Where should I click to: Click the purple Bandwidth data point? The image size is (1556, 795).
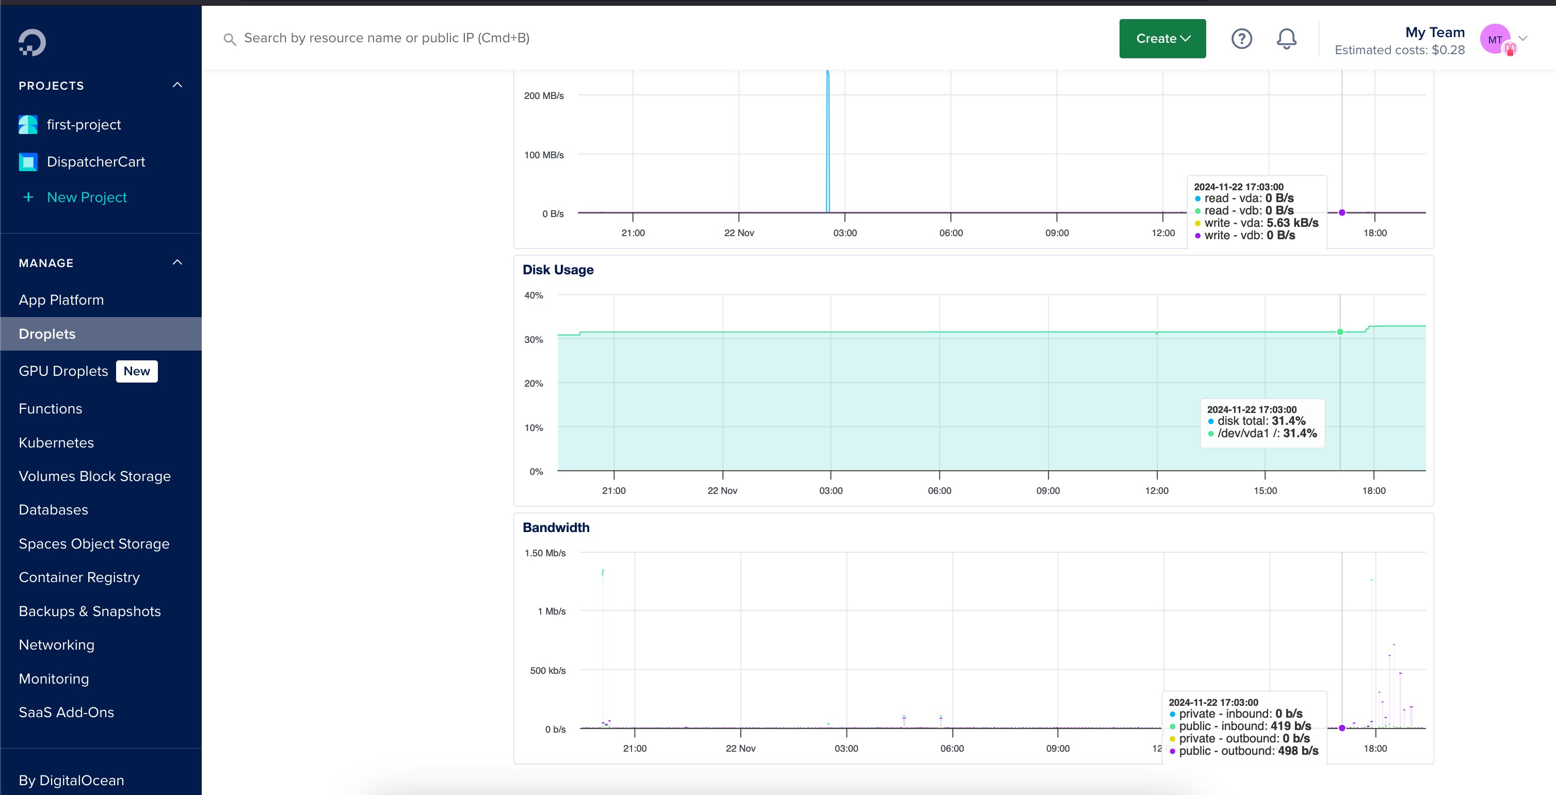click(1341, 728)
